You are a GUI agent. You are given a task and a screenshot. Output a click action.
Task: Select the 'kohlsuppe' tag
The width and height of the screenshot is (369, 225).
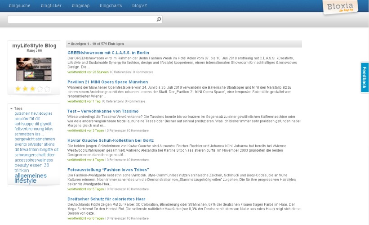coord(24,124)
